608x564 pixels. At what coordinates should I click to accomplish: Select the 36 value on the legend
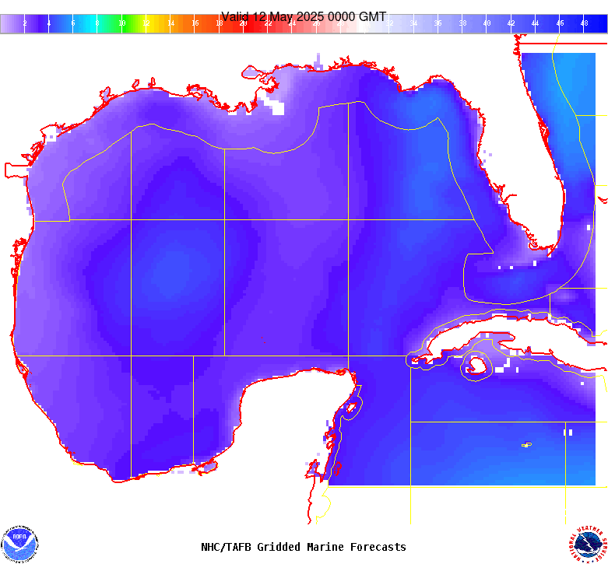438,23
